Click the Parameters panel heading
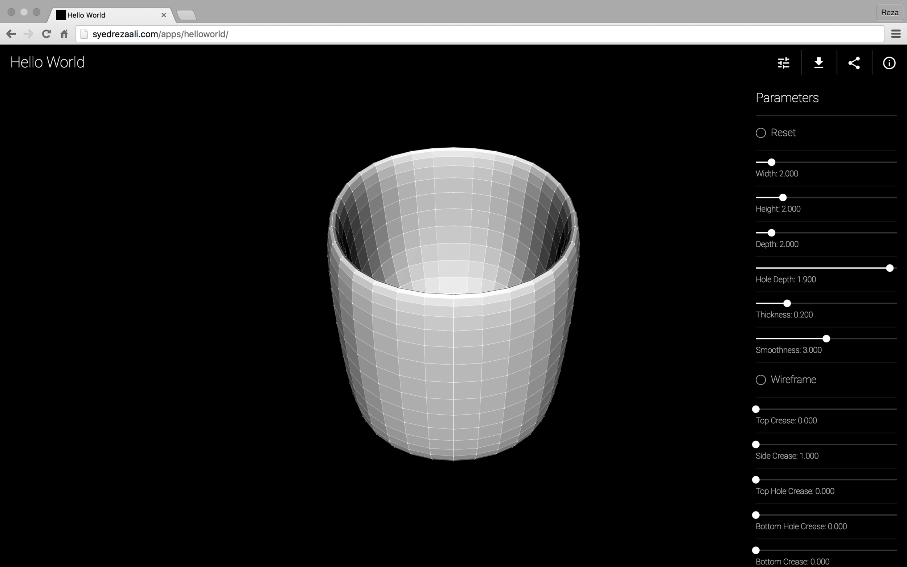The height and width of the screenshot is (567, 907). 787,98
